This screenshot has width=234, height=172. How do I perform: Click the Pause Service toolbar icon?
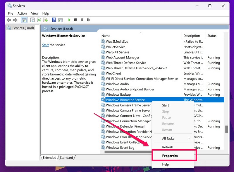(x=82, y=20)
